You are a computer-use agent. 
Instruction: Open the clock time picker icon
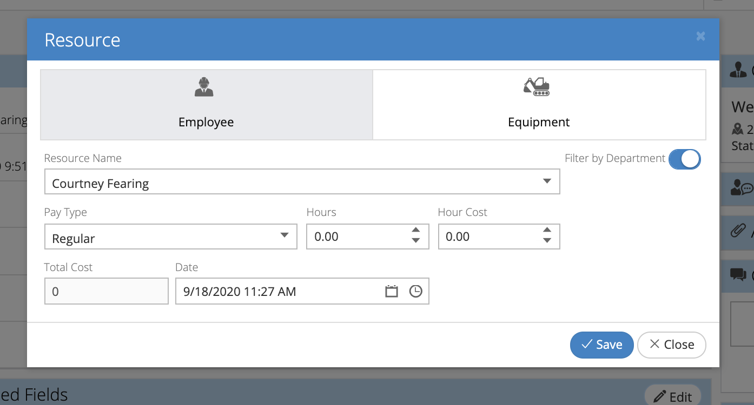point(415,292)
